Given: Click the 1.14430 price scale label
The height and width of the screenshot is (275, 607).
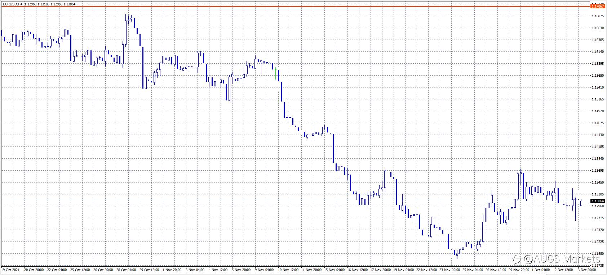Looking at the screenshot, I should coord(597,135).
